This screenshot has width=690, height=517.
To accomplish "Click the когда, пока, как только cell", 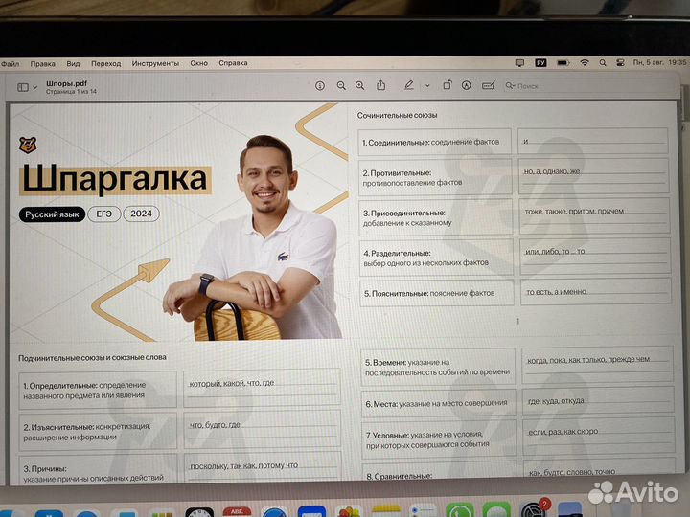I will coord(598,365).
